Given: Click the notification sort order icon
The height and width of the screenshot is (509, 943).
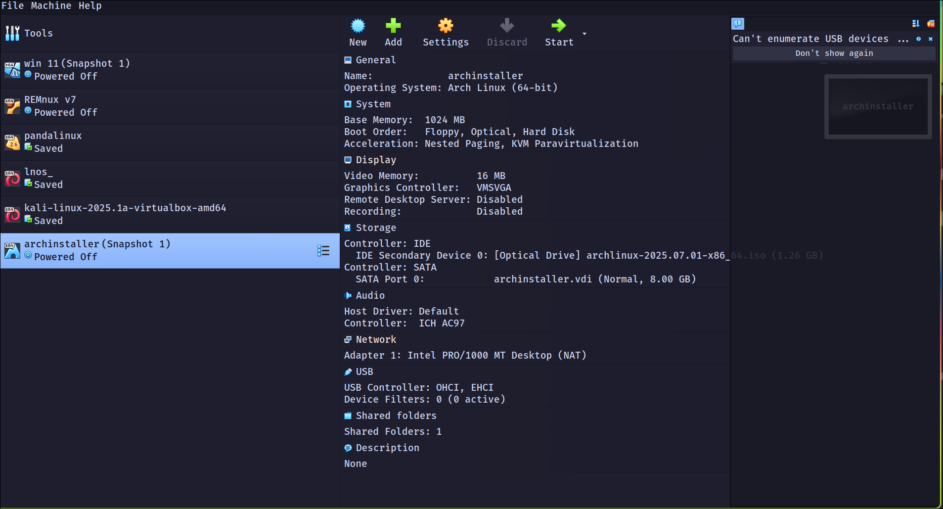Looking at the screenshot, I should (916, 23).
